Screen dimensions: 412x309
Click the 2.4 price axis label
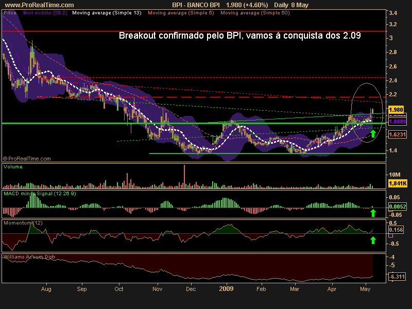point(393,80)
